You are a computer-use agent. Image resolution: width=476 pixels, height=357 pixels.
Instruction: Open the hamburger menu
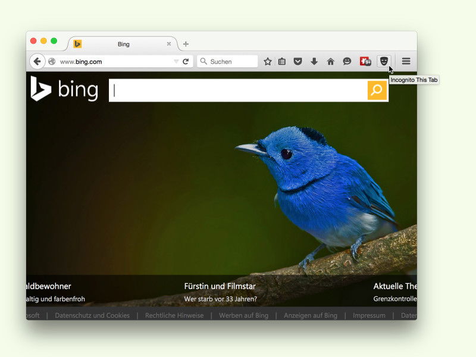click(406, 61)
